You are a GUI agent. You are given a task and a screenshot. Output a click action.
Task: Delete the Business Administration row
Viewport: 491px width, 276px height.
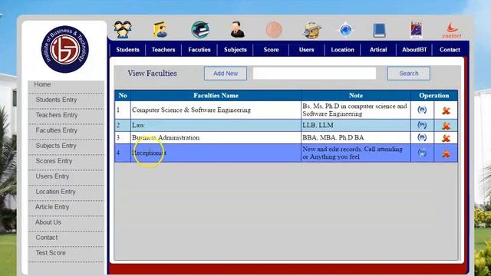point(446,138)
